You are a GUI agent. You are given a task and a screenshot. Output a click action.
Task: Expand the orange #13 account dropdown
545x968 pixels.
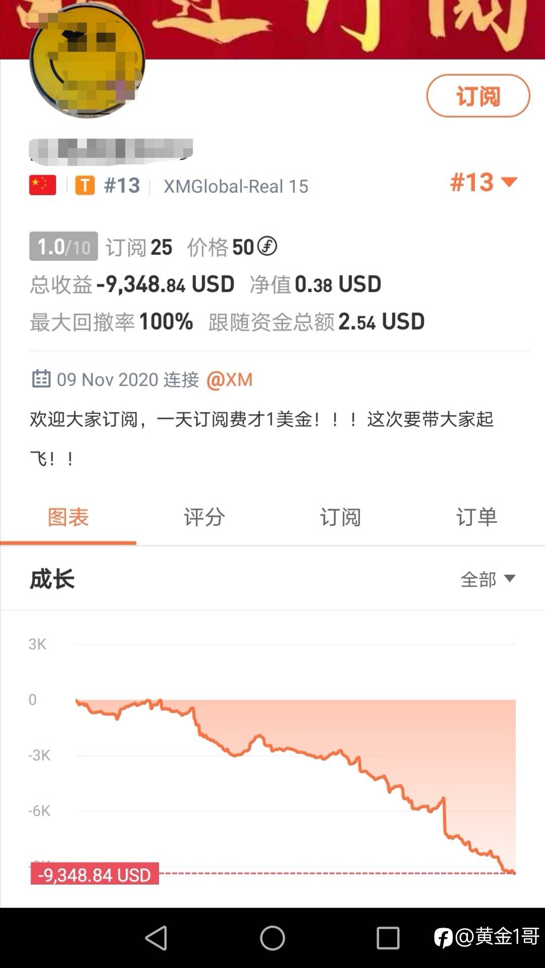[x=483, y=182]
